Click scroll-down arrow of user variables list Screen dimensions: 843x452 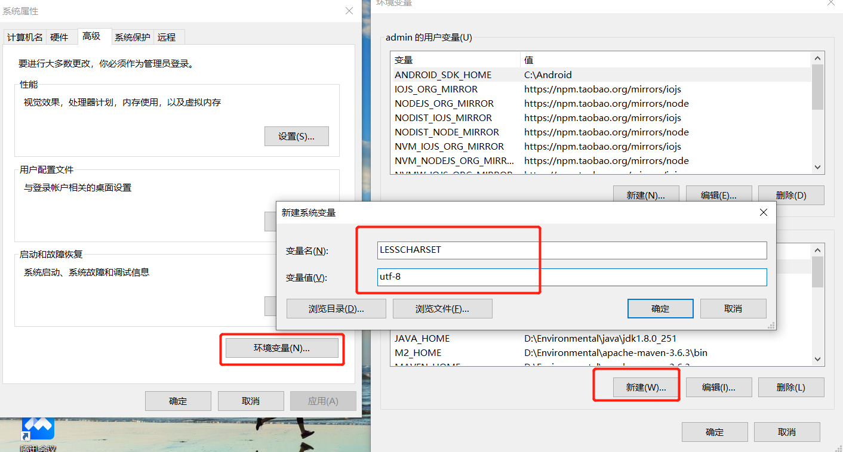tap(818, 168)
